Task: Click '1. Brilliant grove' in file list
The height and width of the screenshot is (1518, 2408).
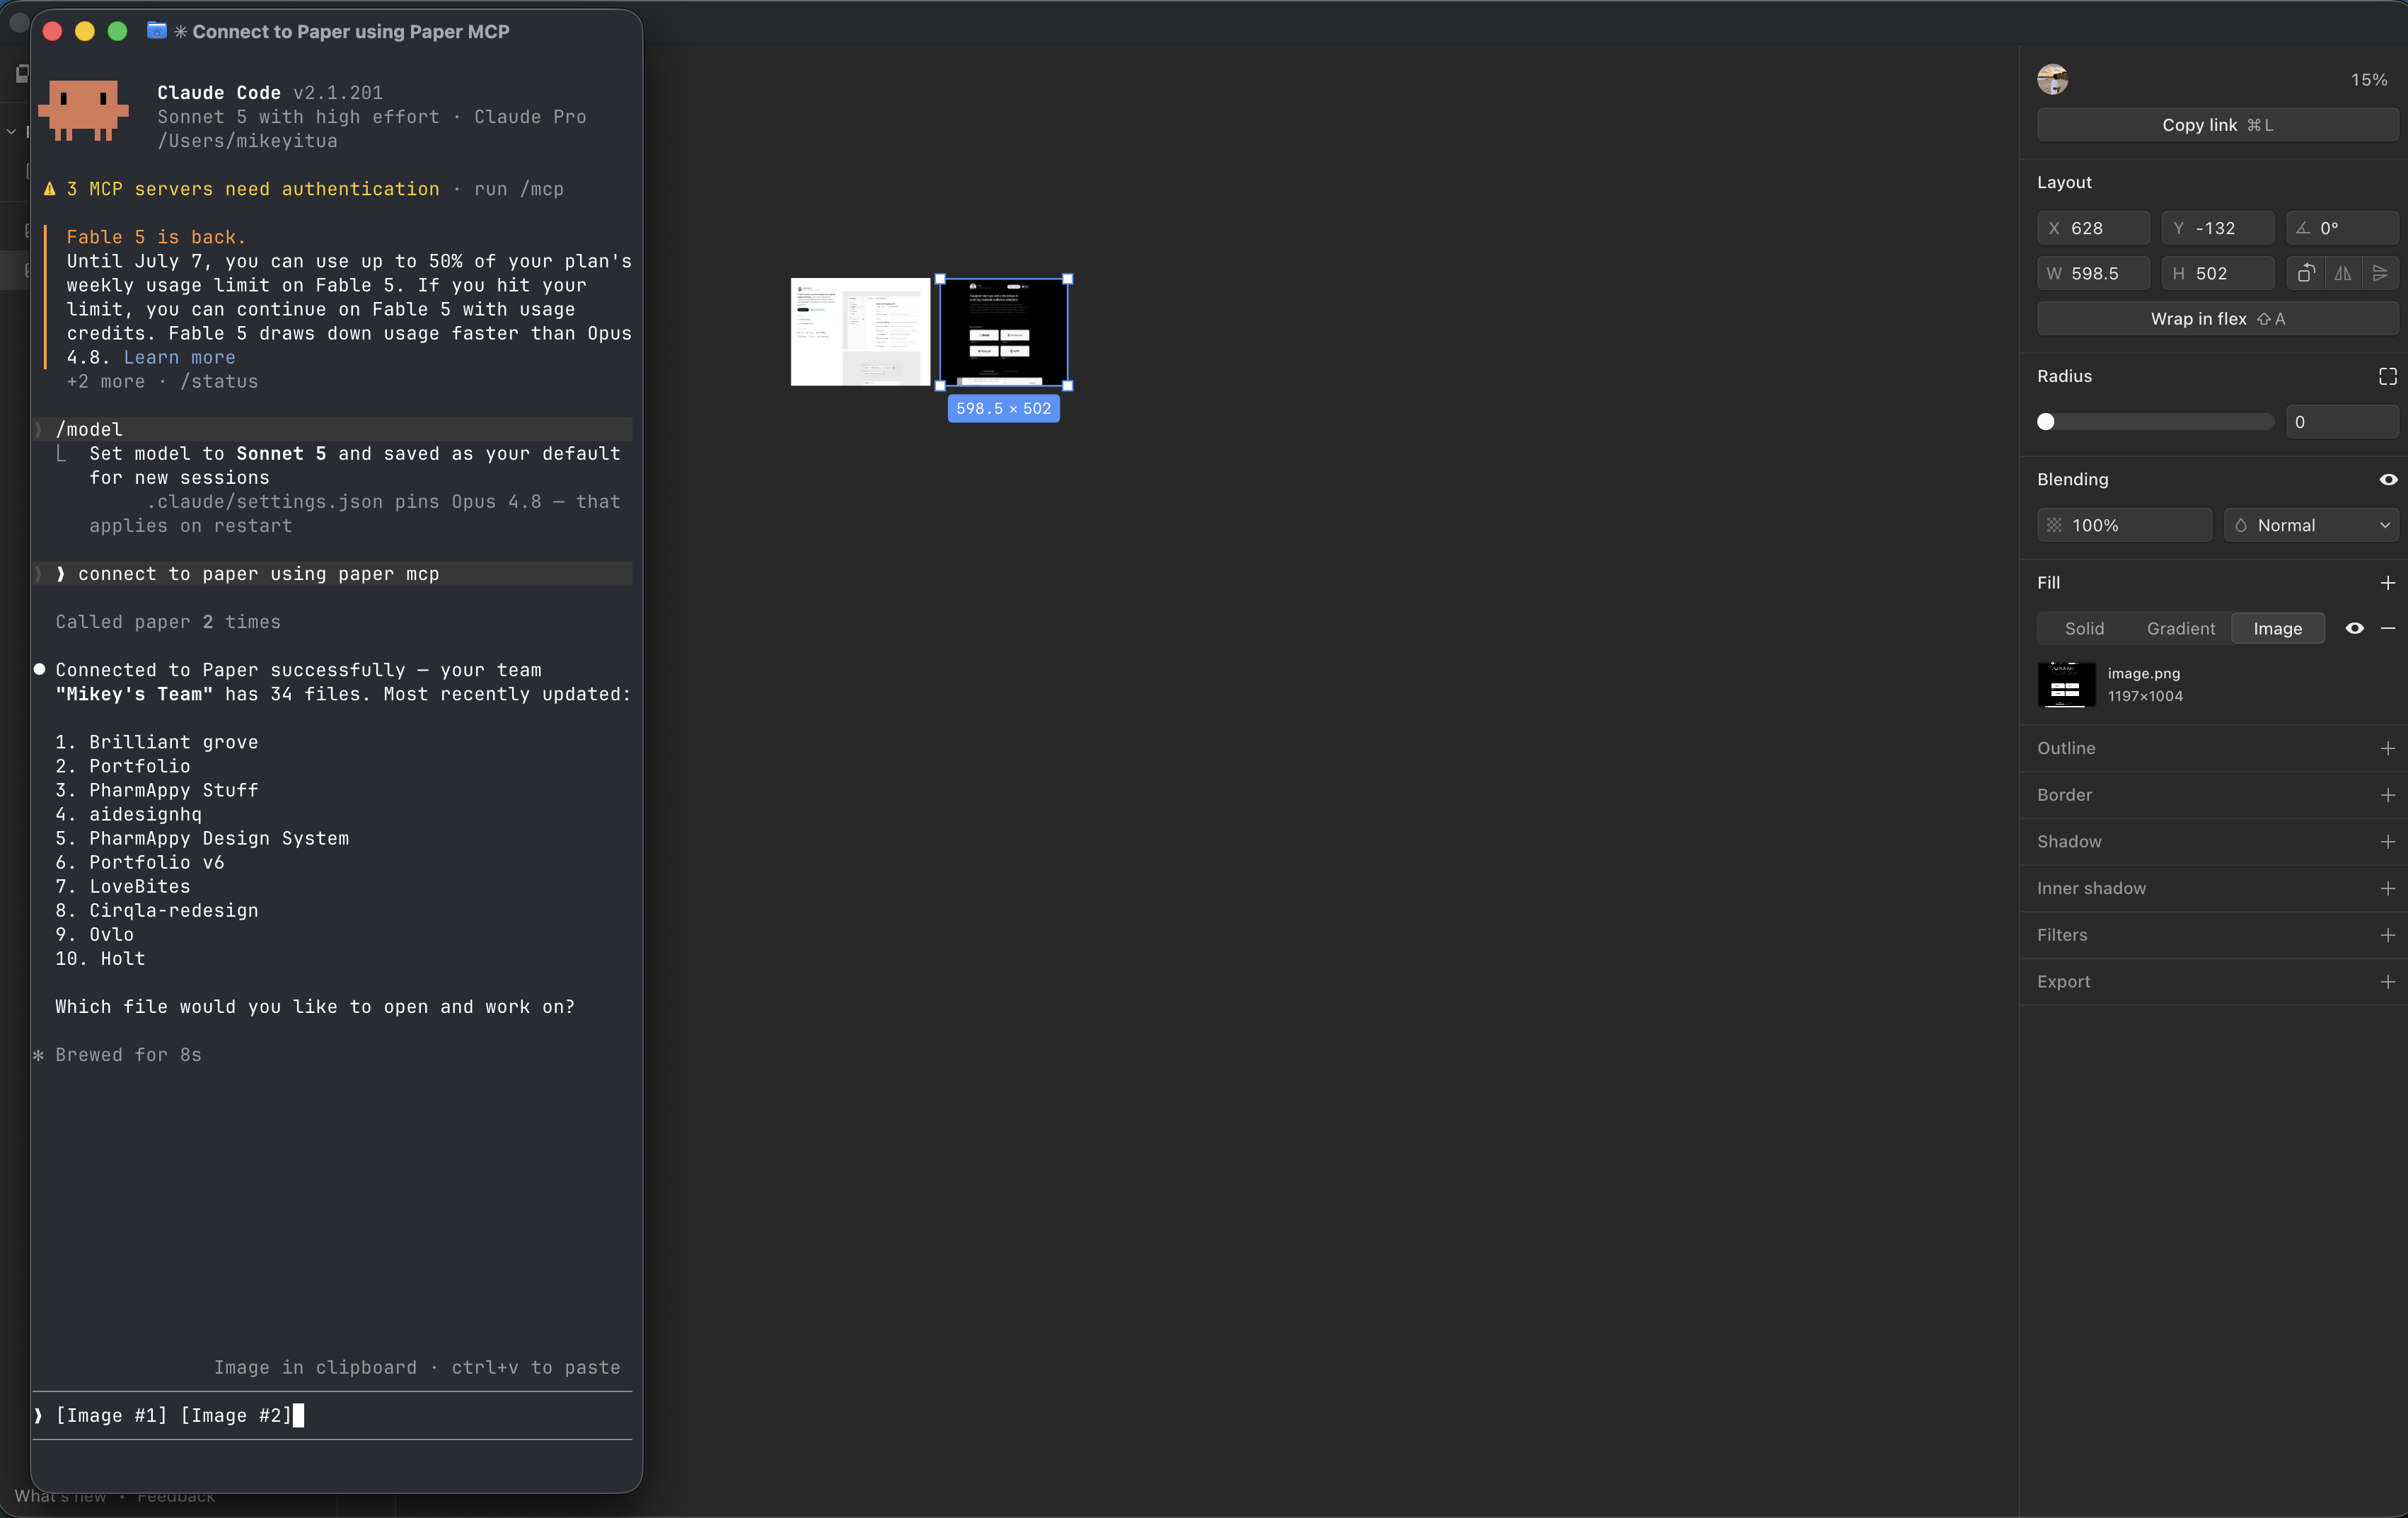Action: [x=157, y=742]
